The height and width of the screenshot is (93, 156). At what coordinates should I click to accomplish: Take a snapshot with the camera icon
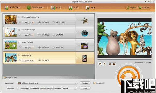[110, 64]
